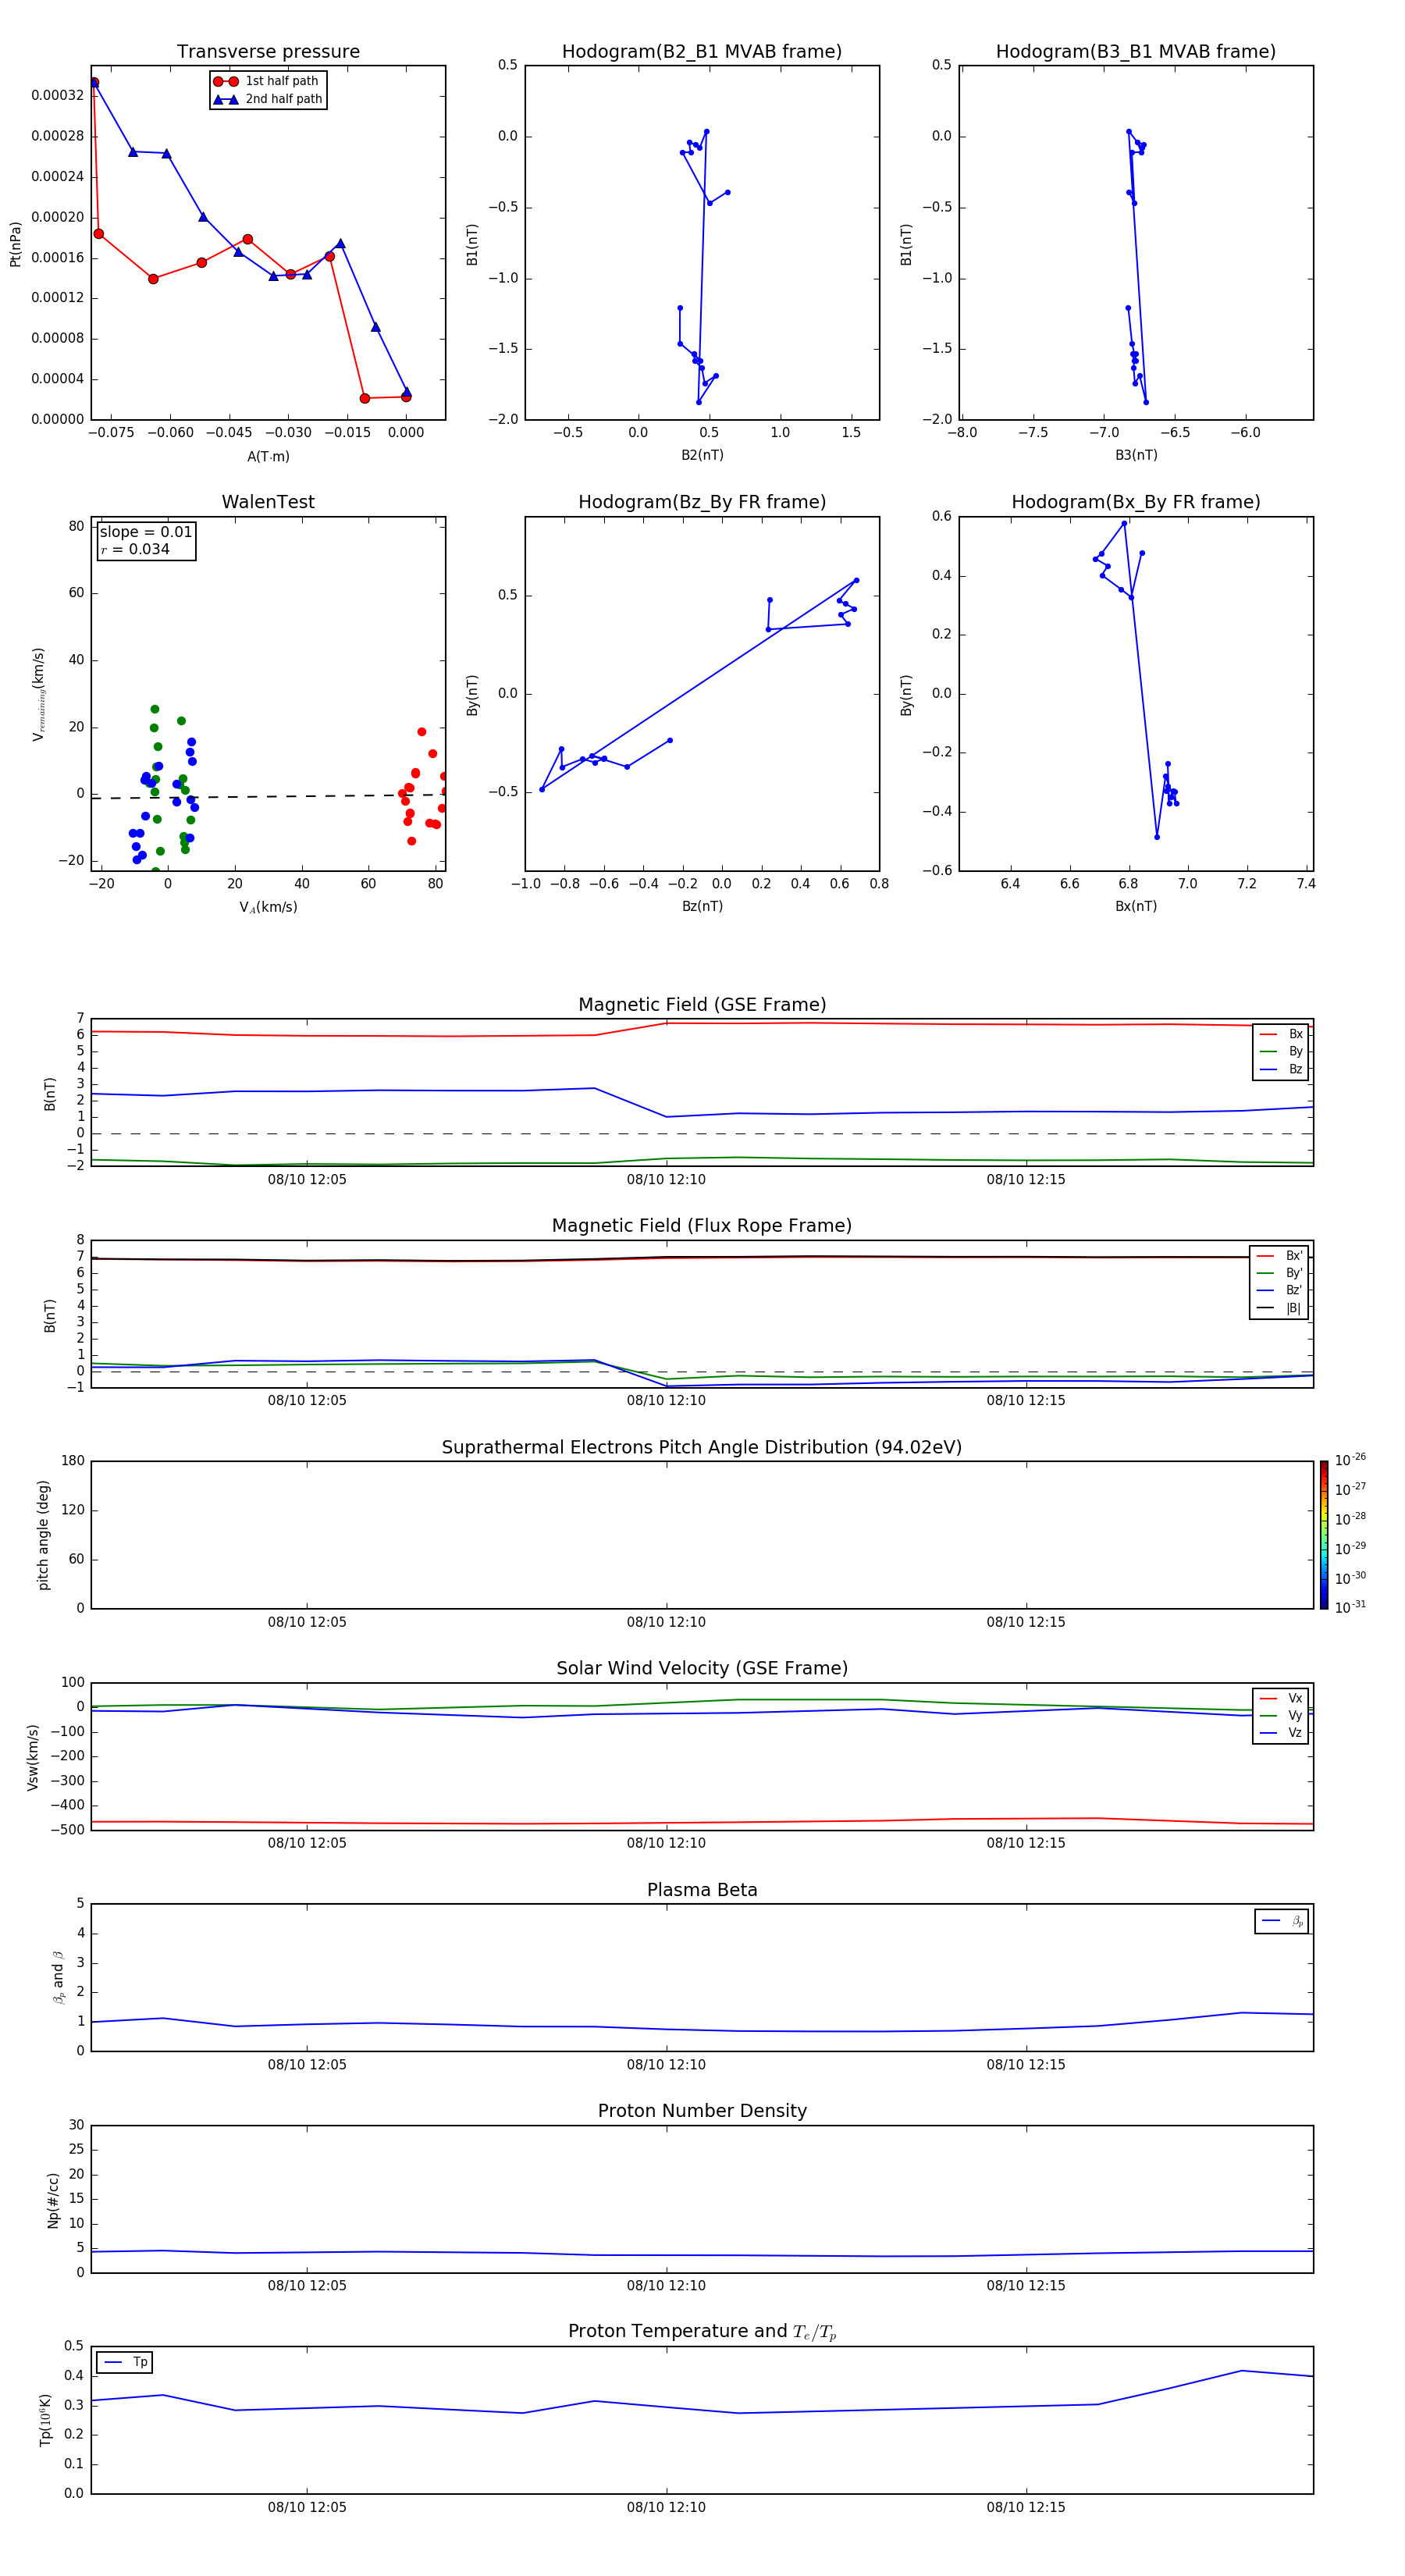
Task: Click the 'slope = 0.01' annotation
Action: click(x=146, y=532)
